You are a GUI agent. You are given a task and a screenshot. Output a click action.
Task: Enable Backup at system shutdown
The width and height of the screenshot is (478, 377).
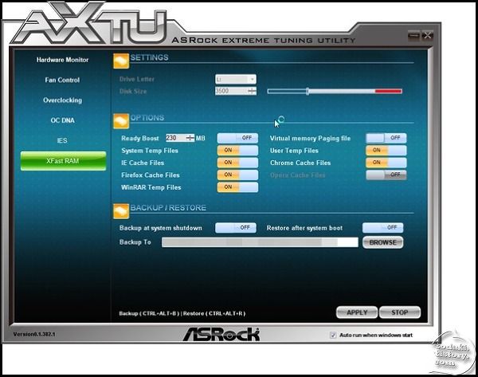tap(236, 227)
